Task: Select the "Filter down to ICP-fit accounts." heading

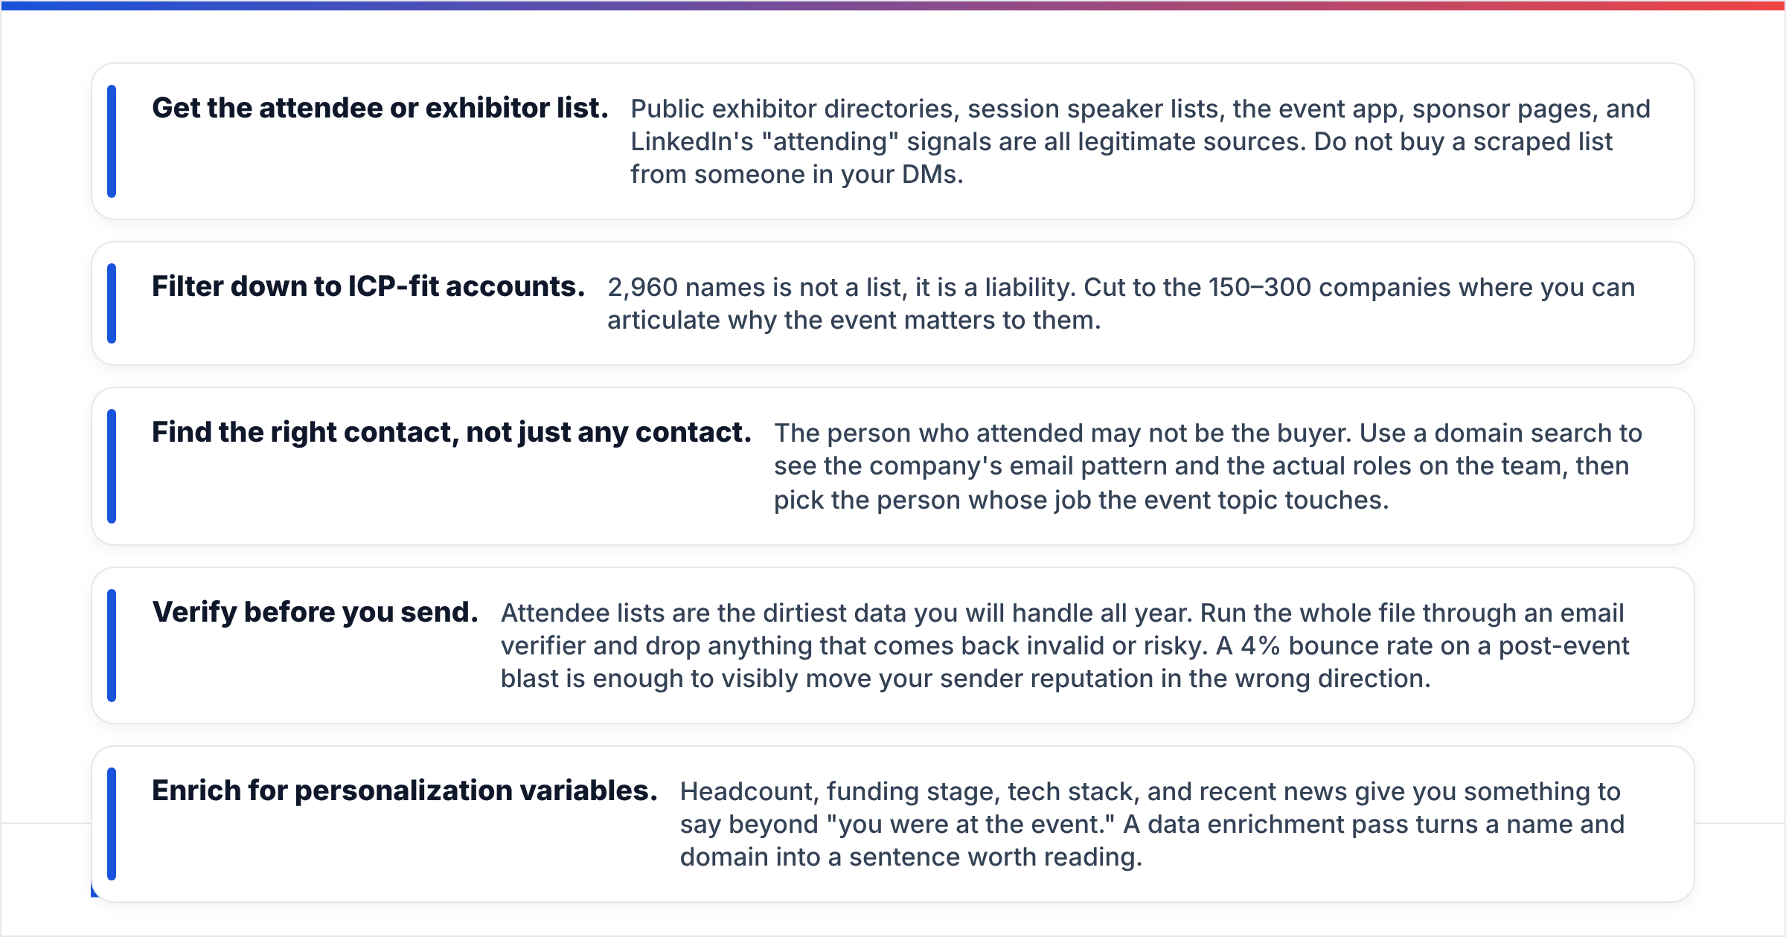Action: 368,287
